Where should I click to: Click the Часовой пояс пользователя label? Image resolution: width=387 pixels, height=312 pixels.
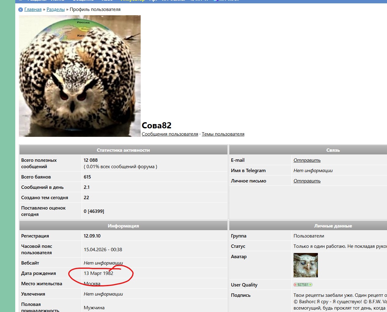37,249
